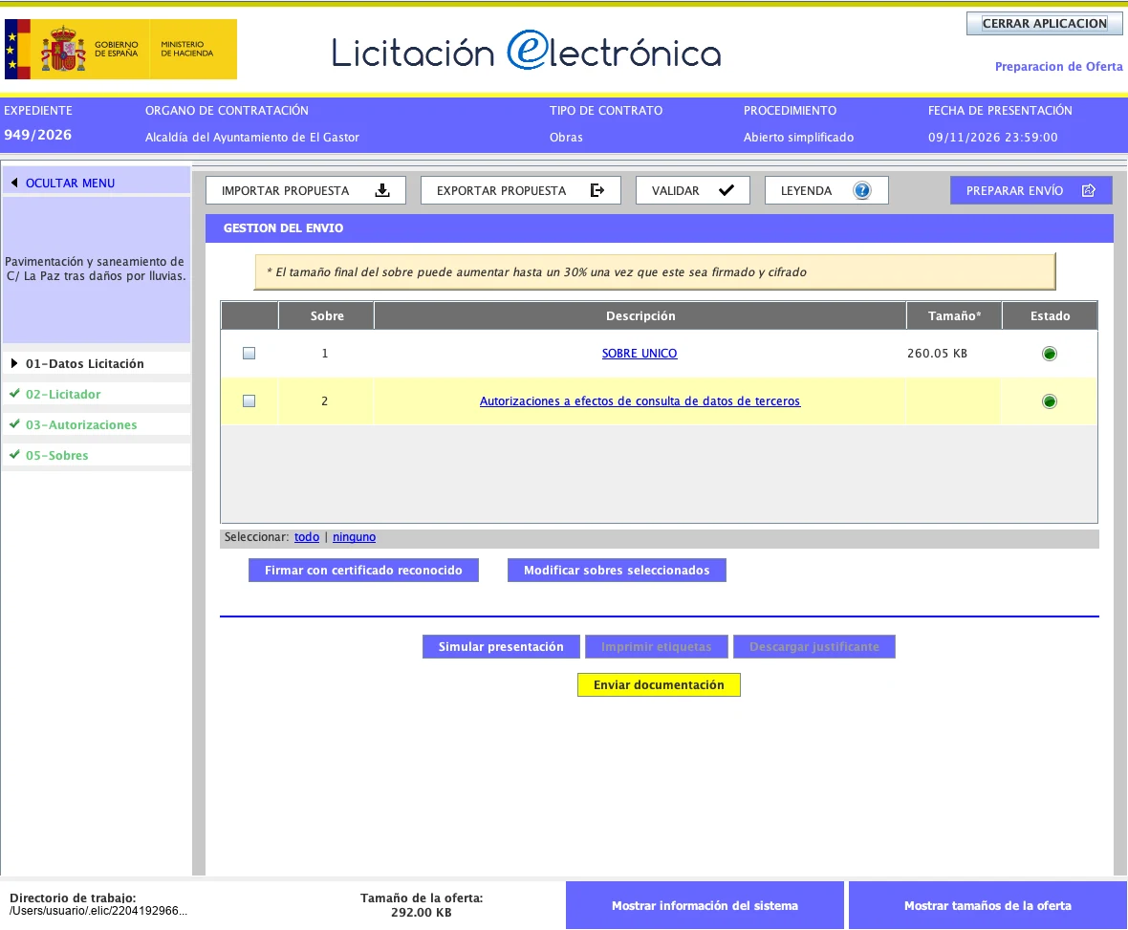The width and height of the screenshot is (1128, 930).
Task: Click the Gobierno de España logo
Action: click(120, 49)
